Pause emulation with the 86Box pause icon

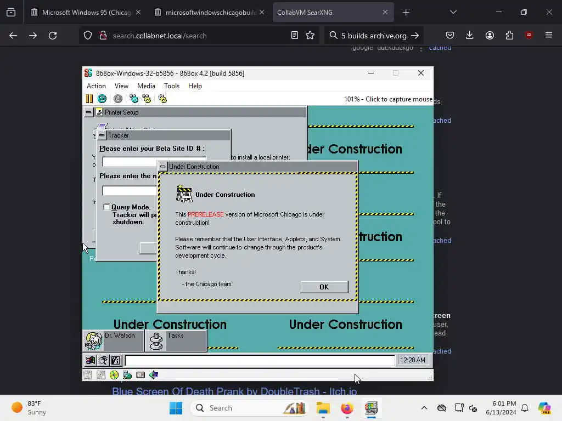(89, 99)
